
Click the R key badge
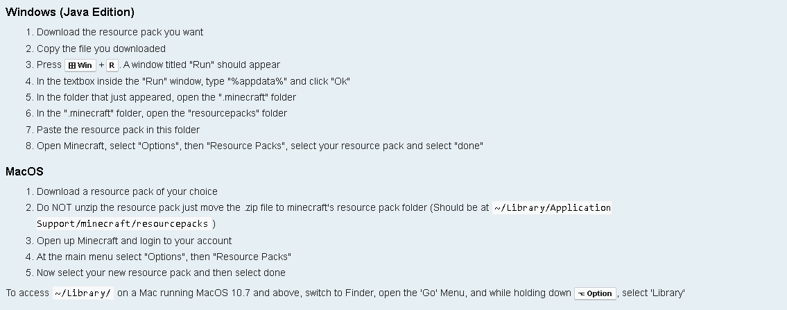coord(112,65)
